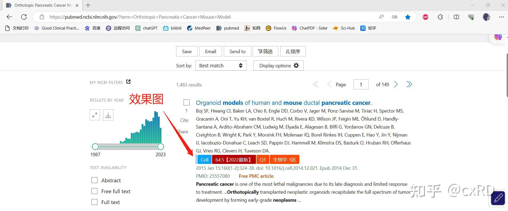Enable the Abstract filter checkbox
The image size is (508, 211).
[94, 180]
